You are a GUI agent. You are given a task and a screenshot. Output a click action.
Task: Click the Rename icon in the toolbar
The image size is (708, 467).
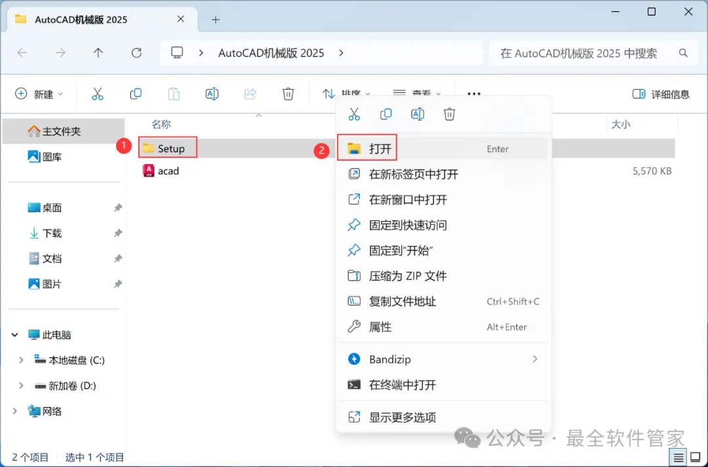click(212, 94)
